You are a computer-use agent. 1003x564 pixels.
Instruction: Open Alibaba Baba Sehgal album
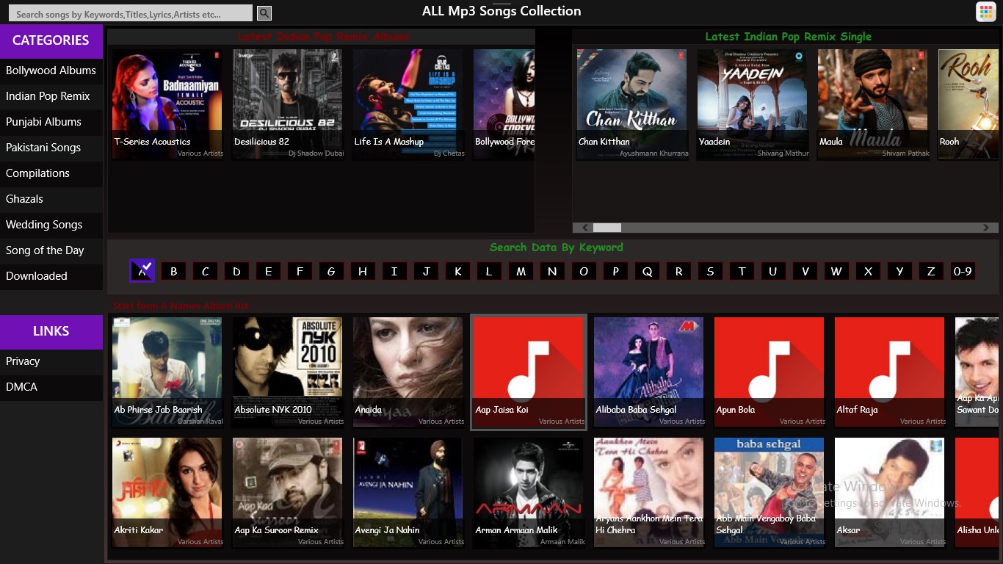pos(649,372)
